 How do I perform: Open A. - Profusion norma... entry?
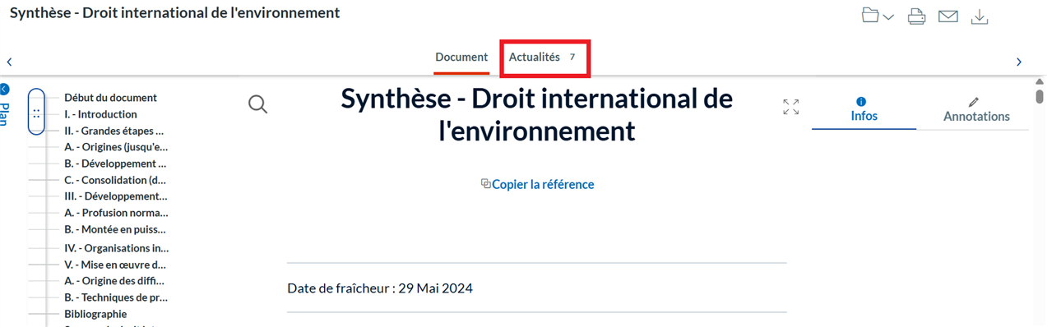tap(116, 213)
